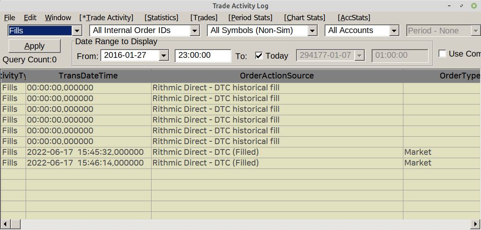Switch to the Period Stats tab

(251, 18)
